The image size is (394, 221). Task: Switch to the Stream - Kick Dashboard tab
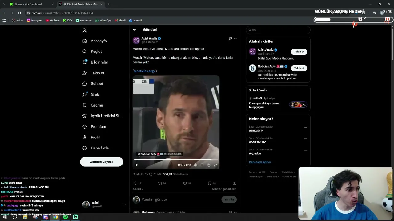pyautogui.click(x=31, y=4)
